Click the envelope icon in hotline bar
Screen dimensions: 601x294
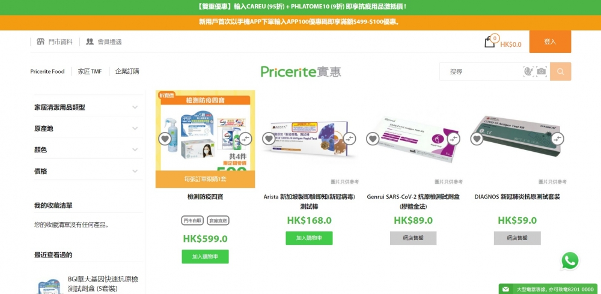505,289
